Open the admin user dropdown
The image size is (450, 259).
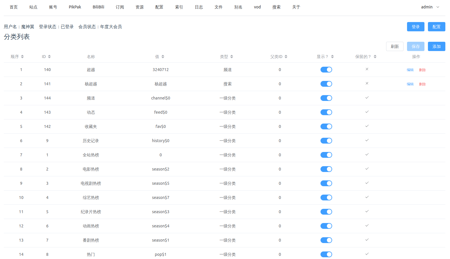(430, 7)
